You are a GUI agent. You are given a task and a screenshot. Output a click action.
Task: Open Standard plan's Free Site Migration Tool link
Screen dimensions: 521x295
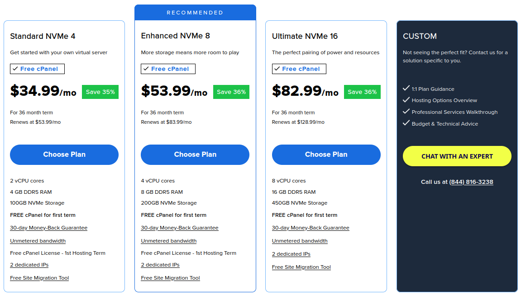pos(39,278)
